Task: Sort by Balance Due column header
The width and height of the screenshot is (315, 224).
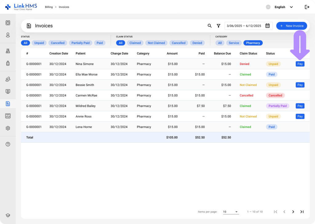Action: pyautogui.click(x=222, y=54)
